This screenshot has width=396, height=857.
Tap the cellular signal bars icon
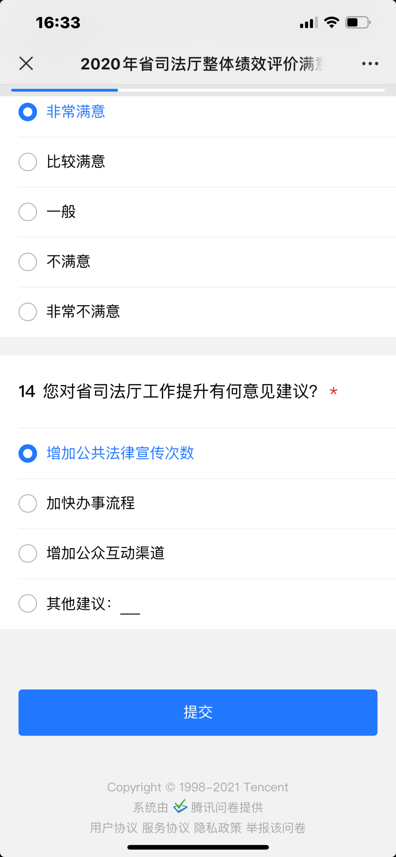(309, 23)
